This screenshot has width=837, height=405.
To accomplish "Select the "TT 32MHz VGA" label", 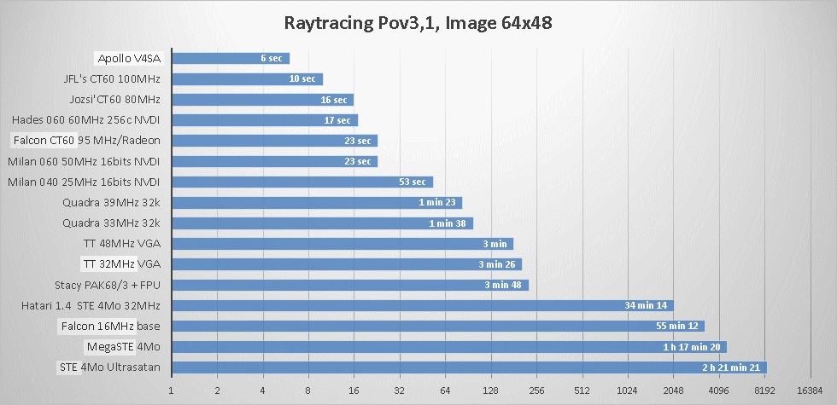I will point(122,264).
